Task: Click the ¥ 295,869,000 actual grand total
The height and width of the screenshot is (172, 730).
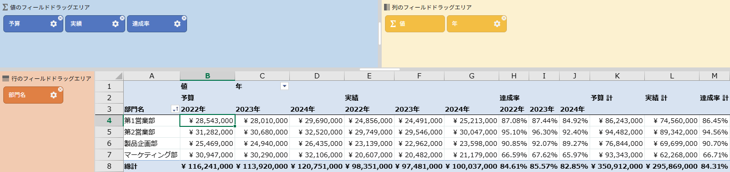Action: coord(672,166)
